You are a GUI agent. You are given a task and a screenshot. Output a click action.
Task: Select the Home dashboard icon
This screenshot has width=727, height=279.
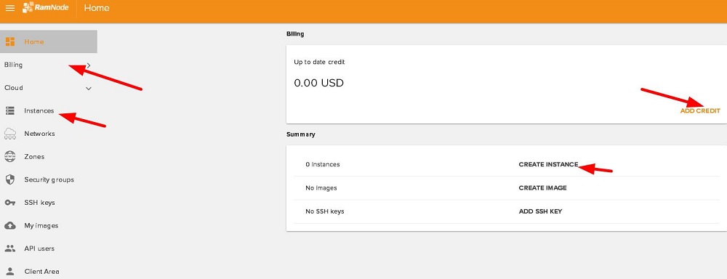[x=10, y=41]
